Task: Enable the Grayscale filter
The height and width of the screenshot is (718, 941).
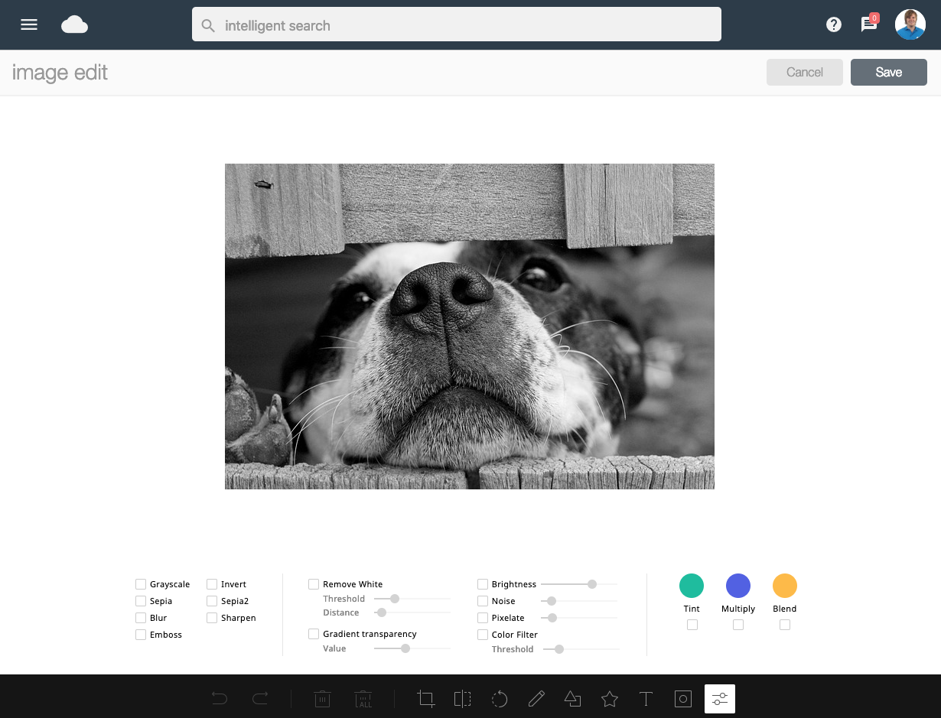Action: point(140,583)
